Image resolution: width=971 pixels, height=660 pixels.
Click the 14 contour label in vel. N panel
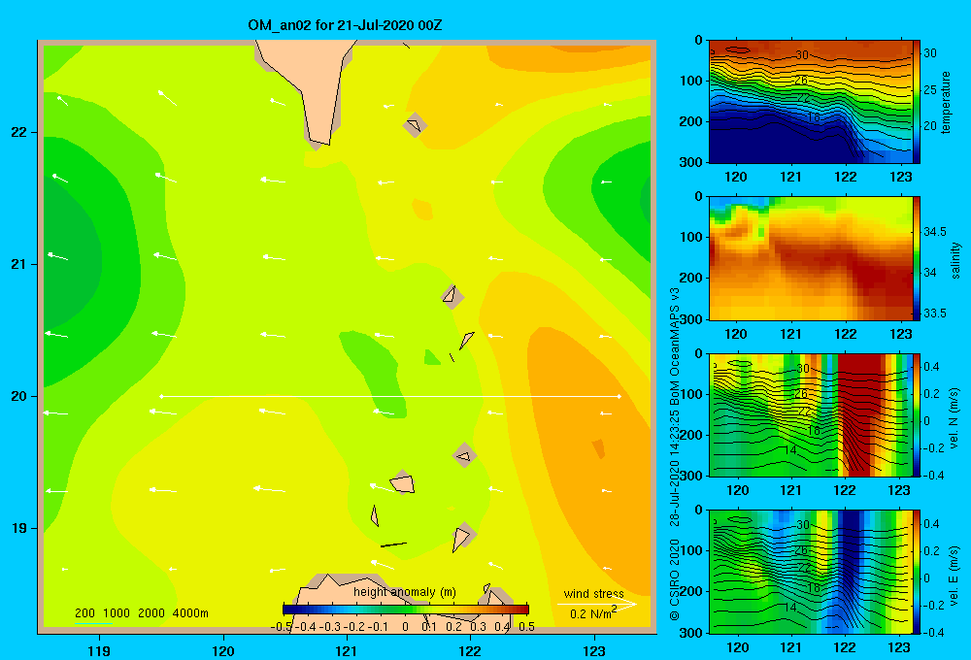pyautogui.click(x=790, y=450)
